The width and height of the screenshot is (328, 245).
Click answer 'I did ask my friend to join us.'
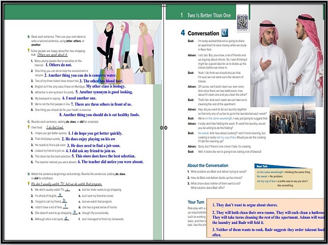click(x=91, y=151)
